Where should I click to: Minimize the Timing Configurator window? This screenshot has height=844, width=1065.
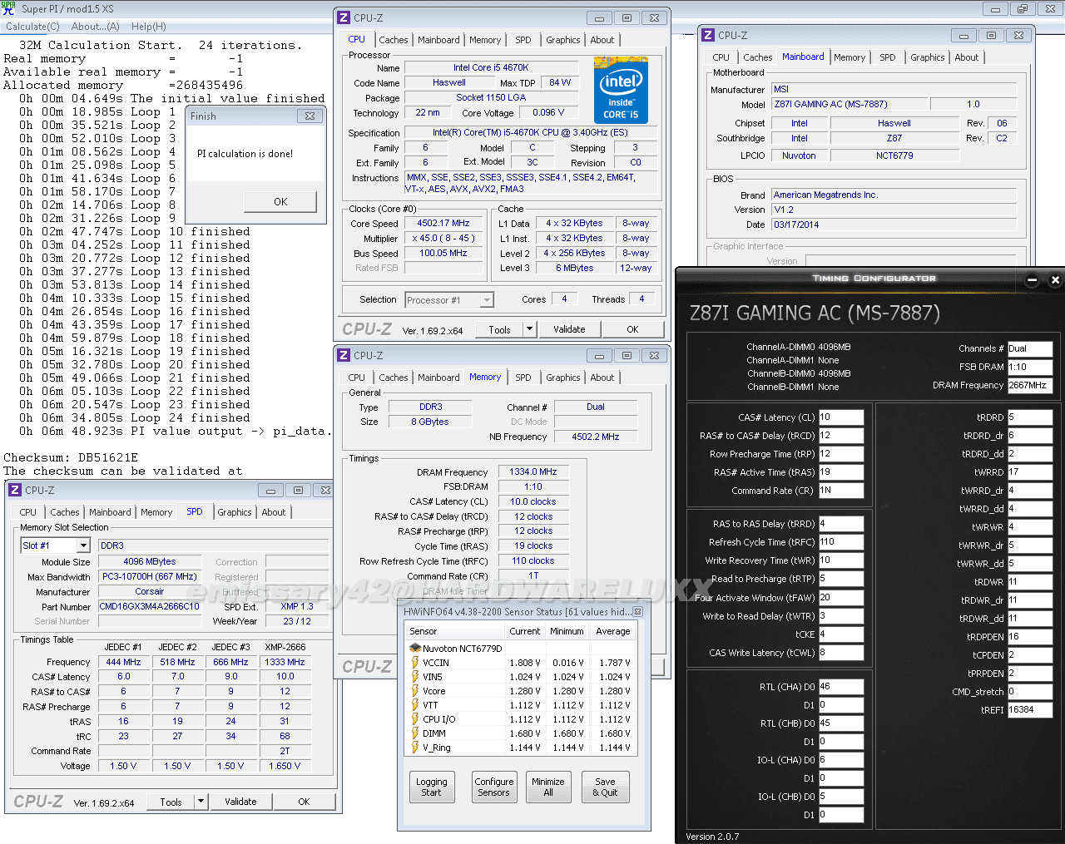(x=1033, y=280)
